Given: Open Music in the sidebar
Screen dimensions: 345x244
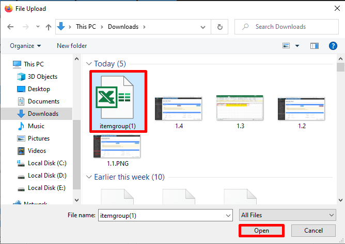Looking at the screenshot, I should coord(36,126).
